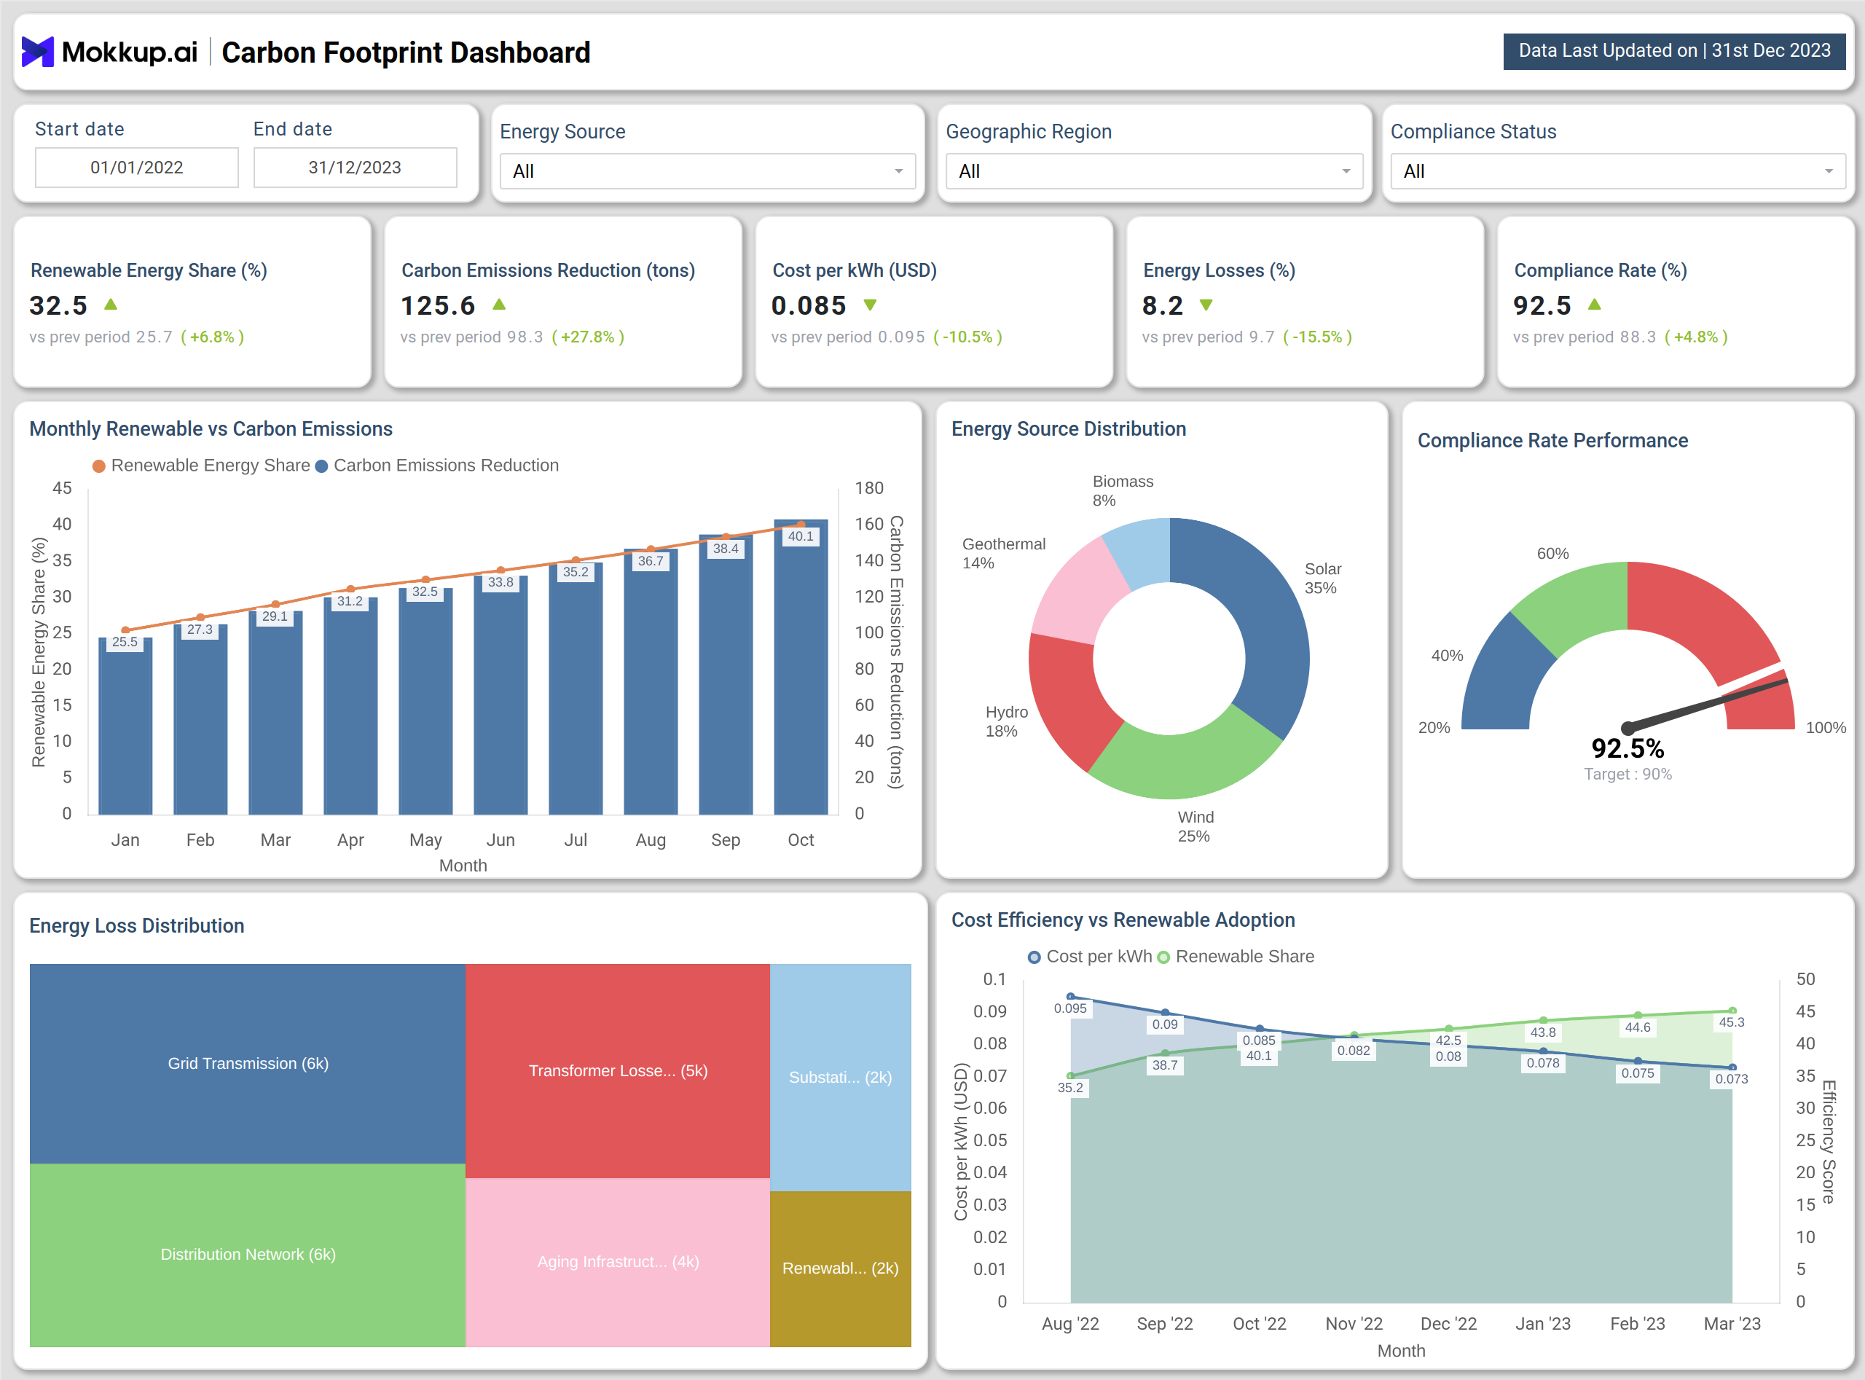The image size is (1865, 1380).
Task: Click the 'Monthly Renewable vs Carbon Emissions' heading
Action: [x=211, y=428]
